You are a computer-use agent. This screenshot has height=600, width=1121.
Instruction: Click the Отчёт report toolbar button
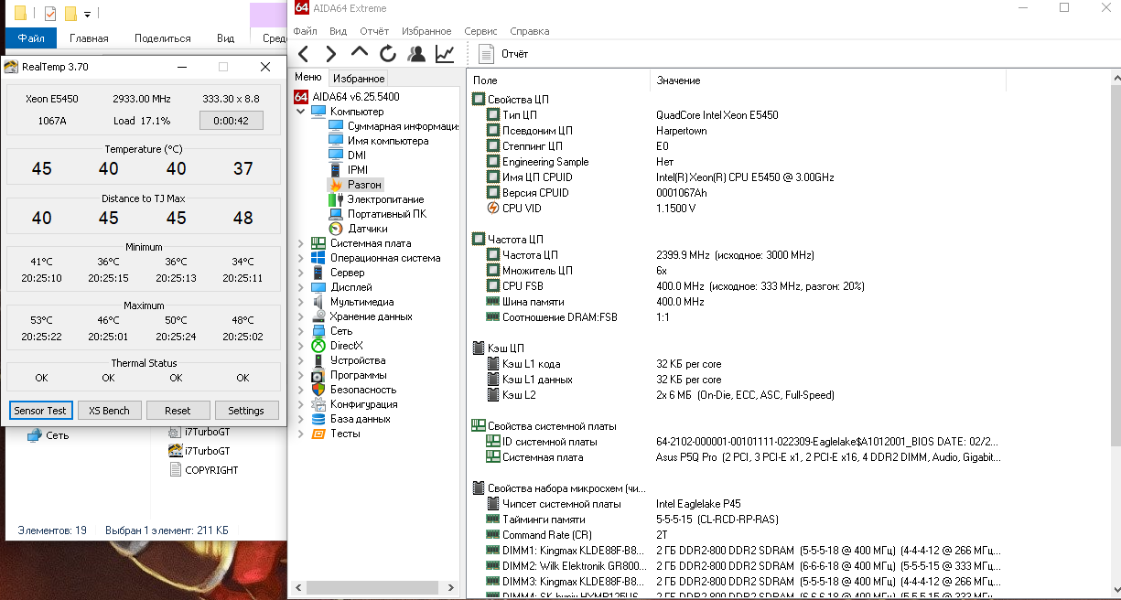pyautogui.click(x=503, y=54)
